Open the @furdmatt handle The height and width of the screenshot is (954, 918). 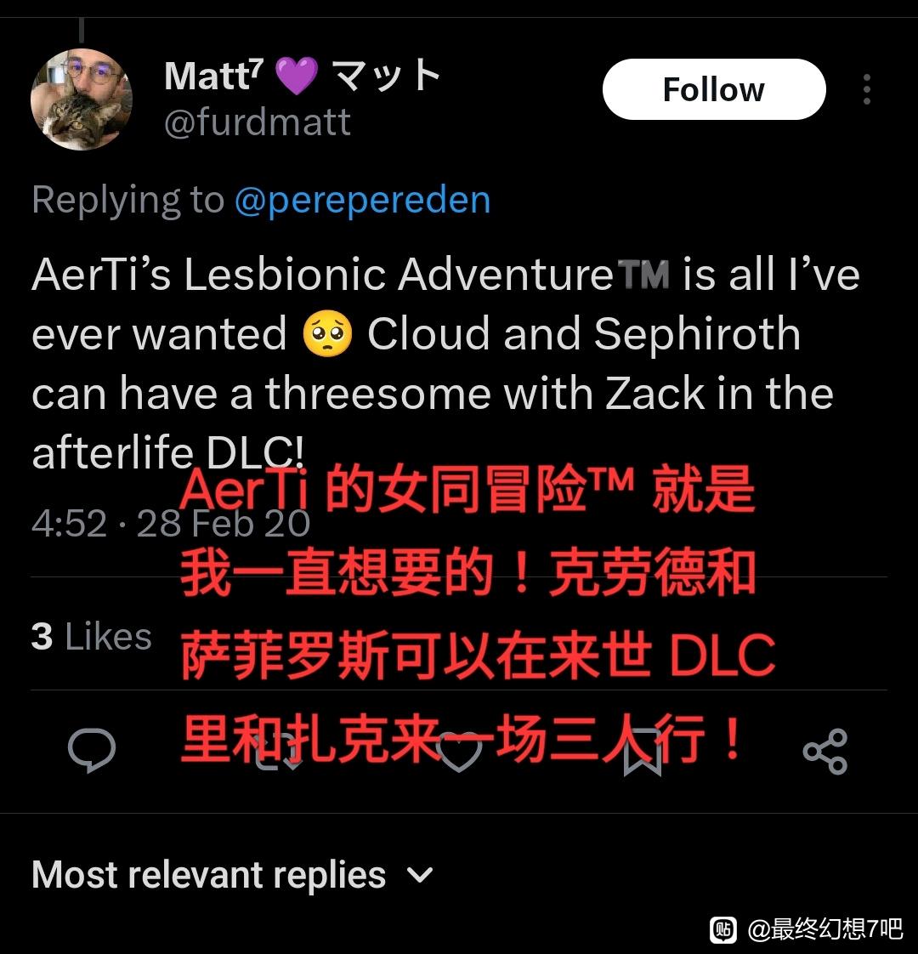(x=258, y=122)
